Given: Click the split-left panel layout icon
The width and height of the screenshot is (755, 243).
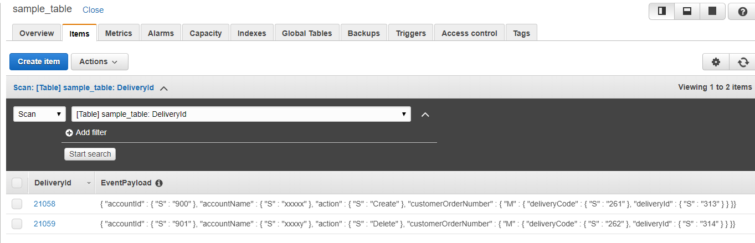Looking at the screenshot, I should pyautogui.click(x=661, y=11).
